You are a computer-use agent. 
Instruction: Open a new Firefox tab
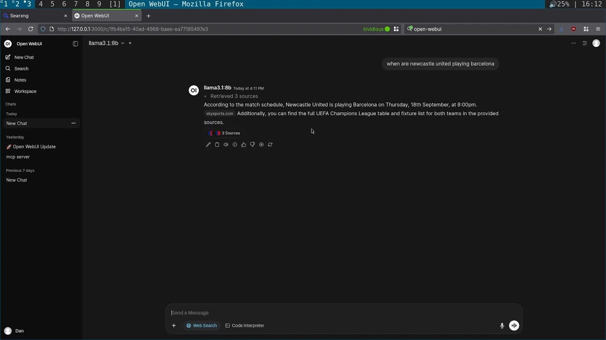point(148,16)
